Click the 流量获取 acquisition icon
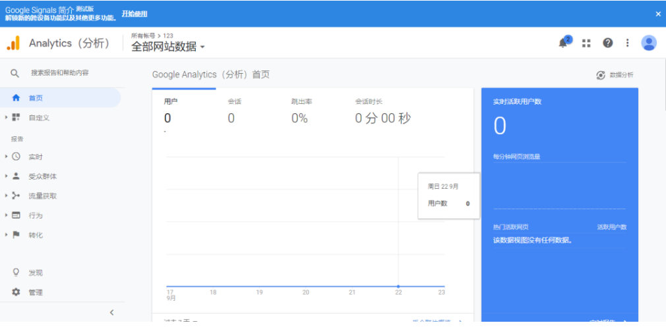This screenshot has height=327, width=666. [x=16, y=195]
